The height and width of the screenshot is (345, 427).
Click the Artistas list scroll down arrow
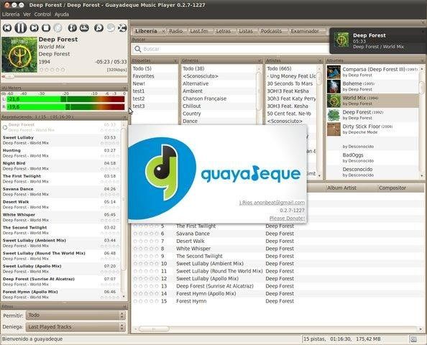[x=319, y=176]
